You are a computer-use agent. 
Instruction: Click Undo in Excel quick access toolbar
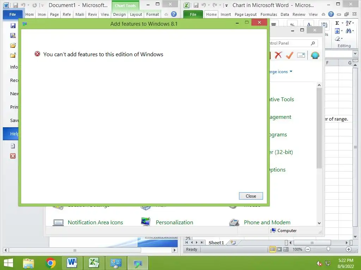pyautogui.click(x=203, y=5)
